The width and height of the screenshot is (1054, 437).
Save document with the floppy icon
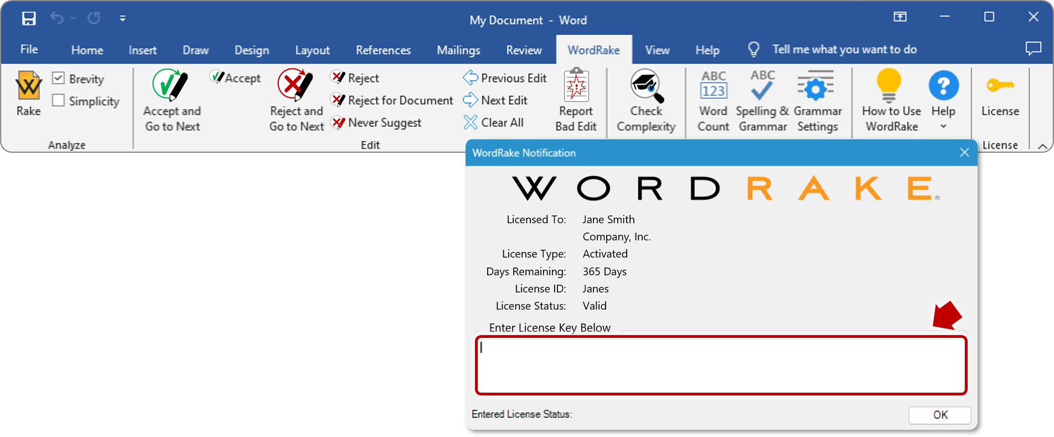(29, 18)
